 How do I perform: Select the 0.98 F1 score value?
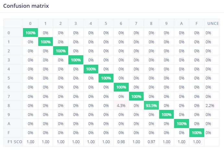121,142
